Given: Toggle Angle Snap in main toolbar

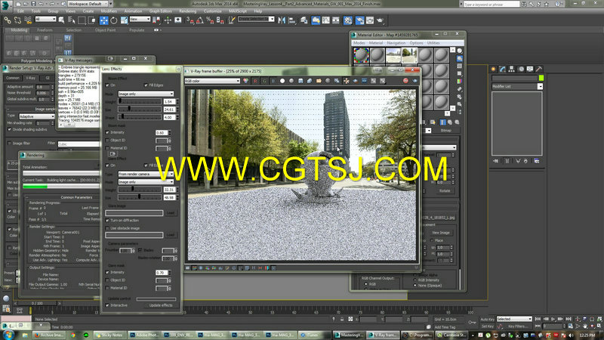Looking at the screenshot, I should (200, 20).
